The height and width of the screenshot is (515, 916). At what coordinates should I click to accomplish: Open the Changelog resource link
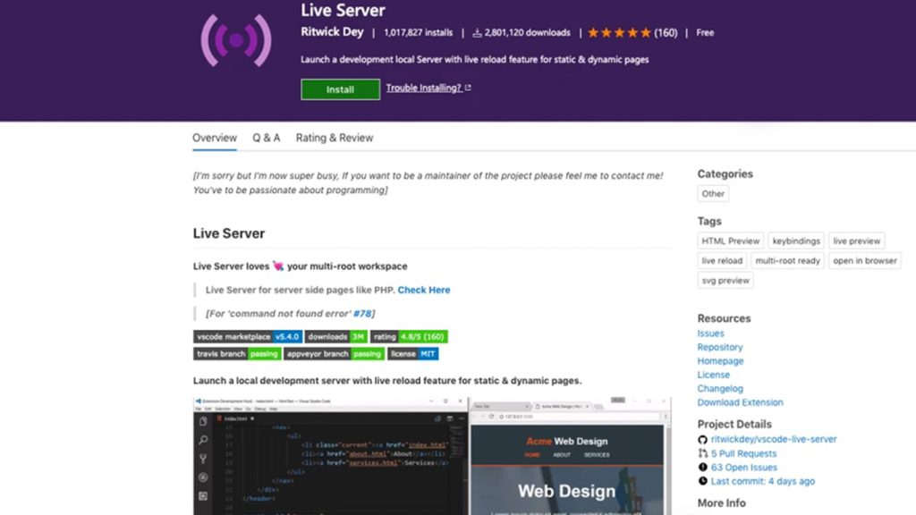click(720, 388)
